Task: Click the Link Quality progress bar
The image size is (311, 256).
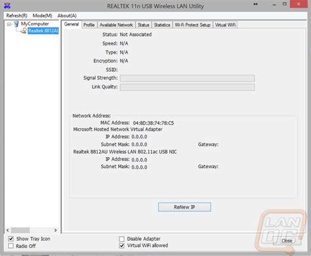Action: click(x=187, y=87)
